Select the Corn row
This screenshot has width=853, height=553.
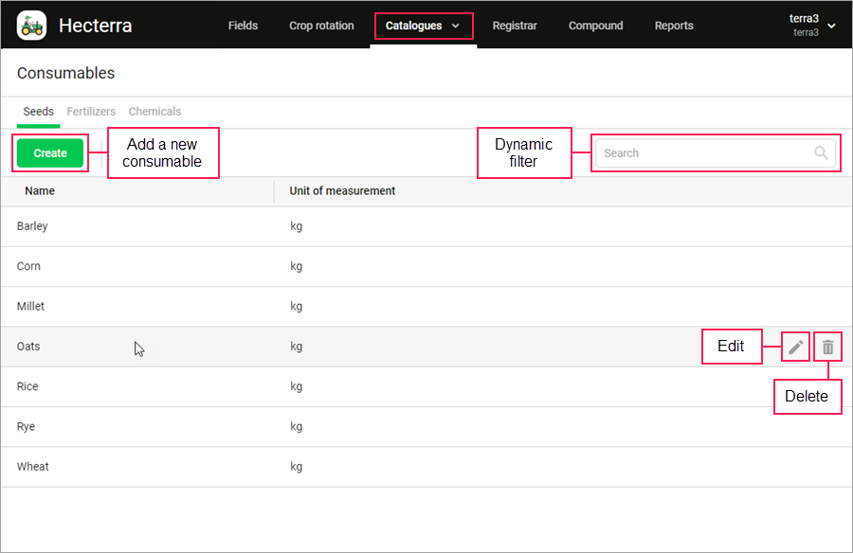pos(426,266)
